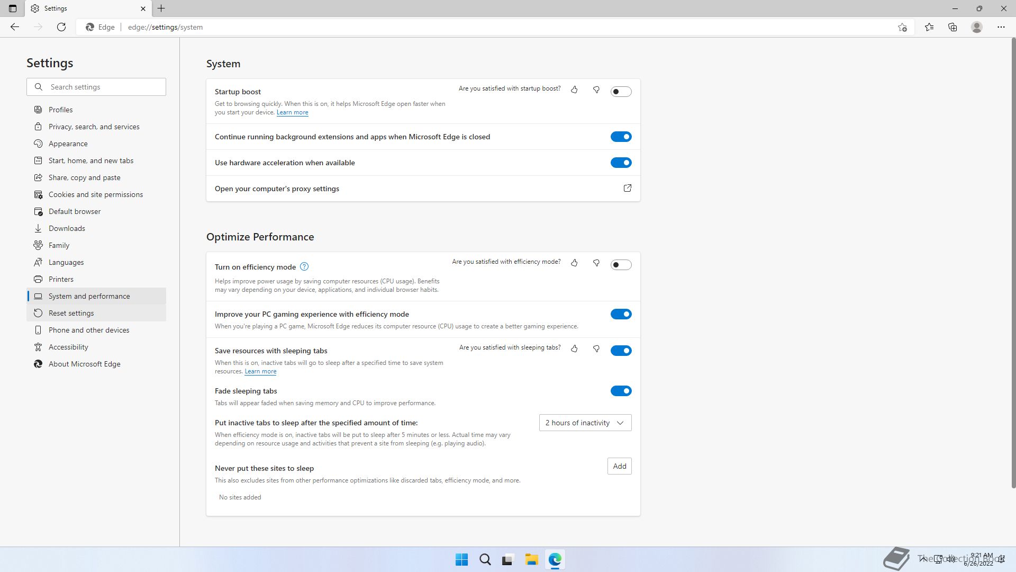Click the page vertical scrollbar
This screenshot has width=1016, height=572.
tap(1013, 263)
